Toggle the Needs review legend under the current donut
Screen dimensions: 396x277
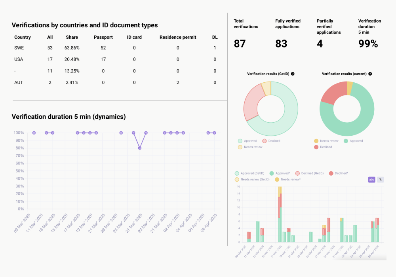point(316,141)
